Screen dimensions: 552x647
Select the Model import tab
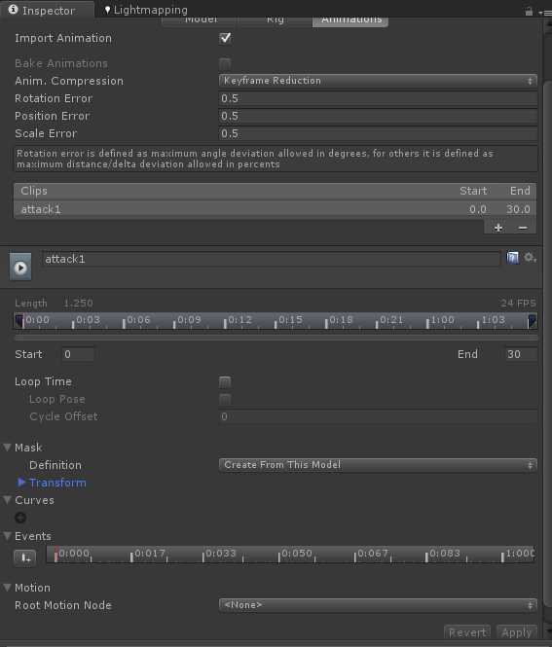(201, 21)
